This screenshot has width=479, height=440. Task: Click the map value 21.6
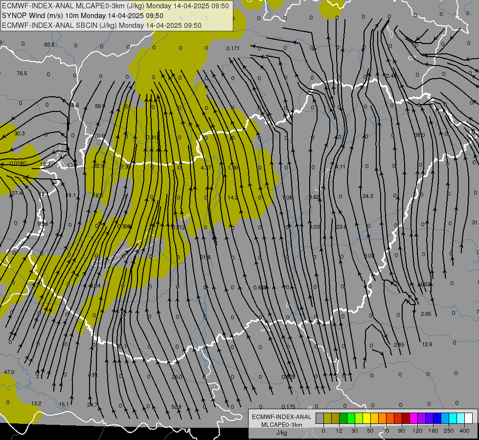(205, 258)
